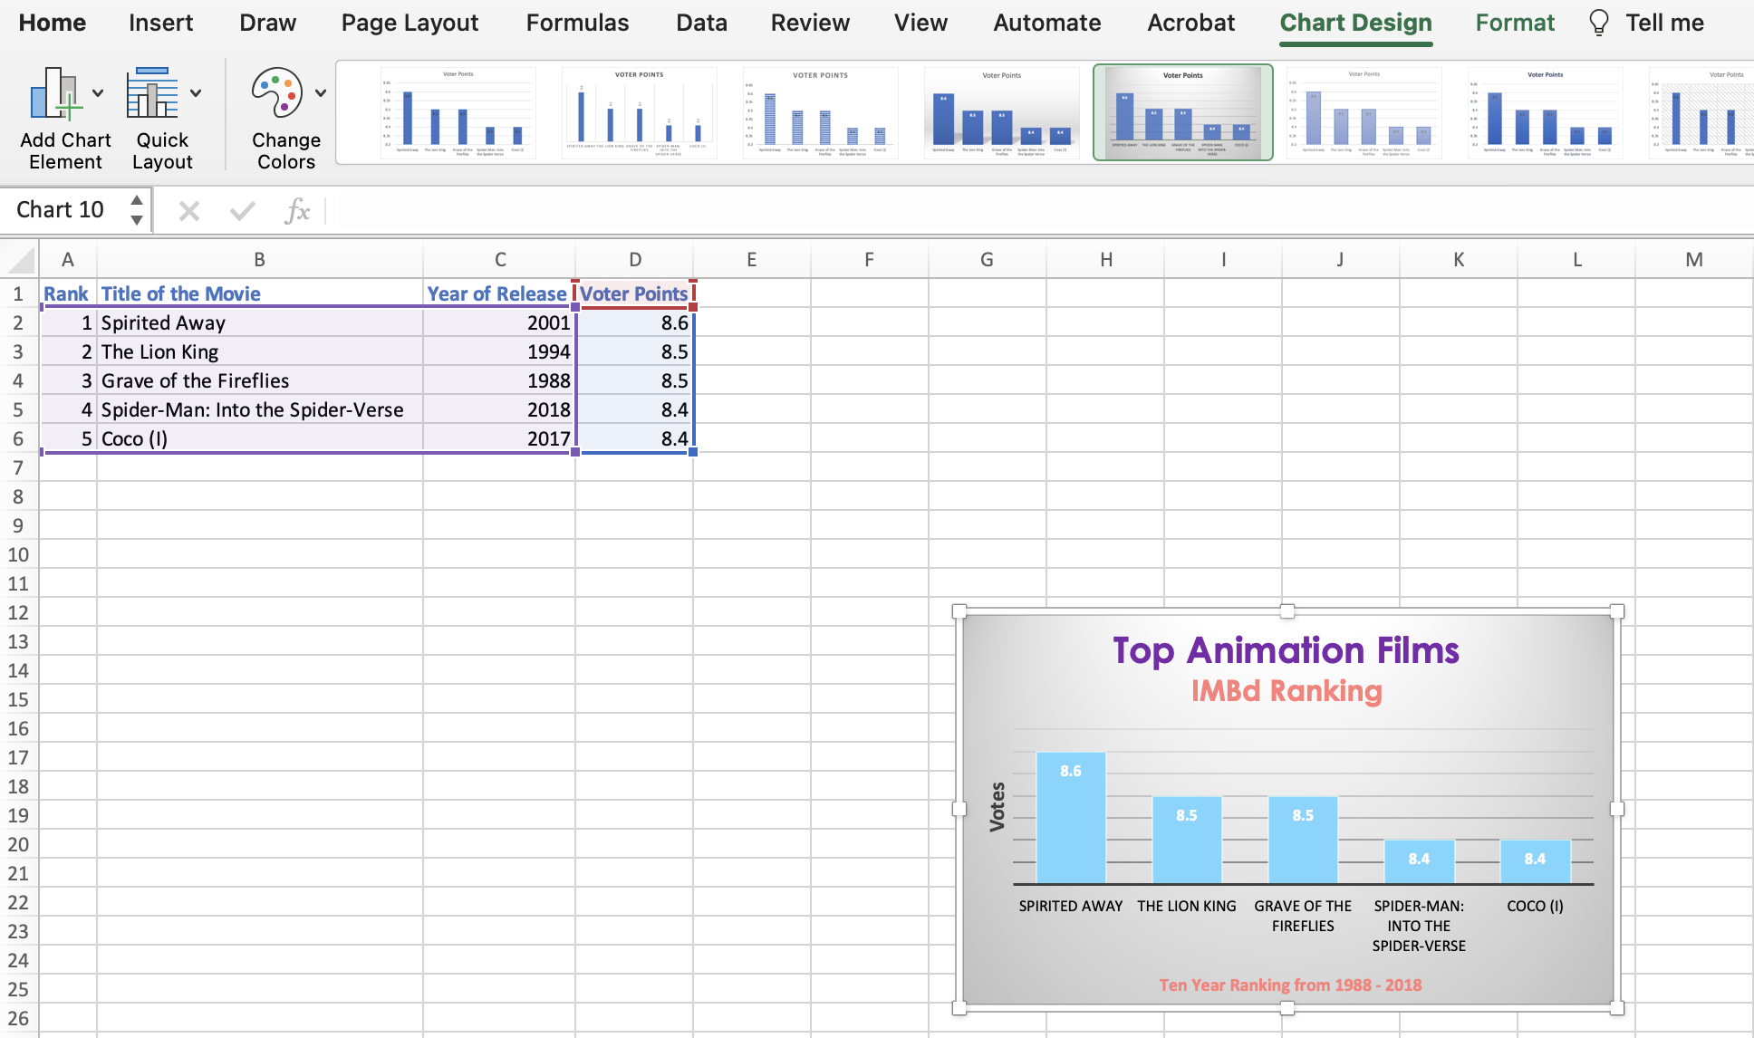
Task: Click the Spirited Away cell
Action: [259, 322]
